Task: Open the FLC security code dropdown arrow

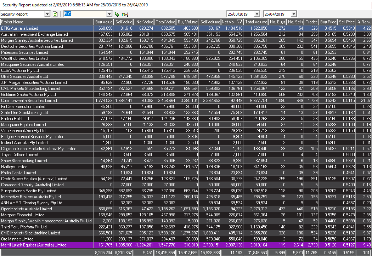Action: pos(109,14)
